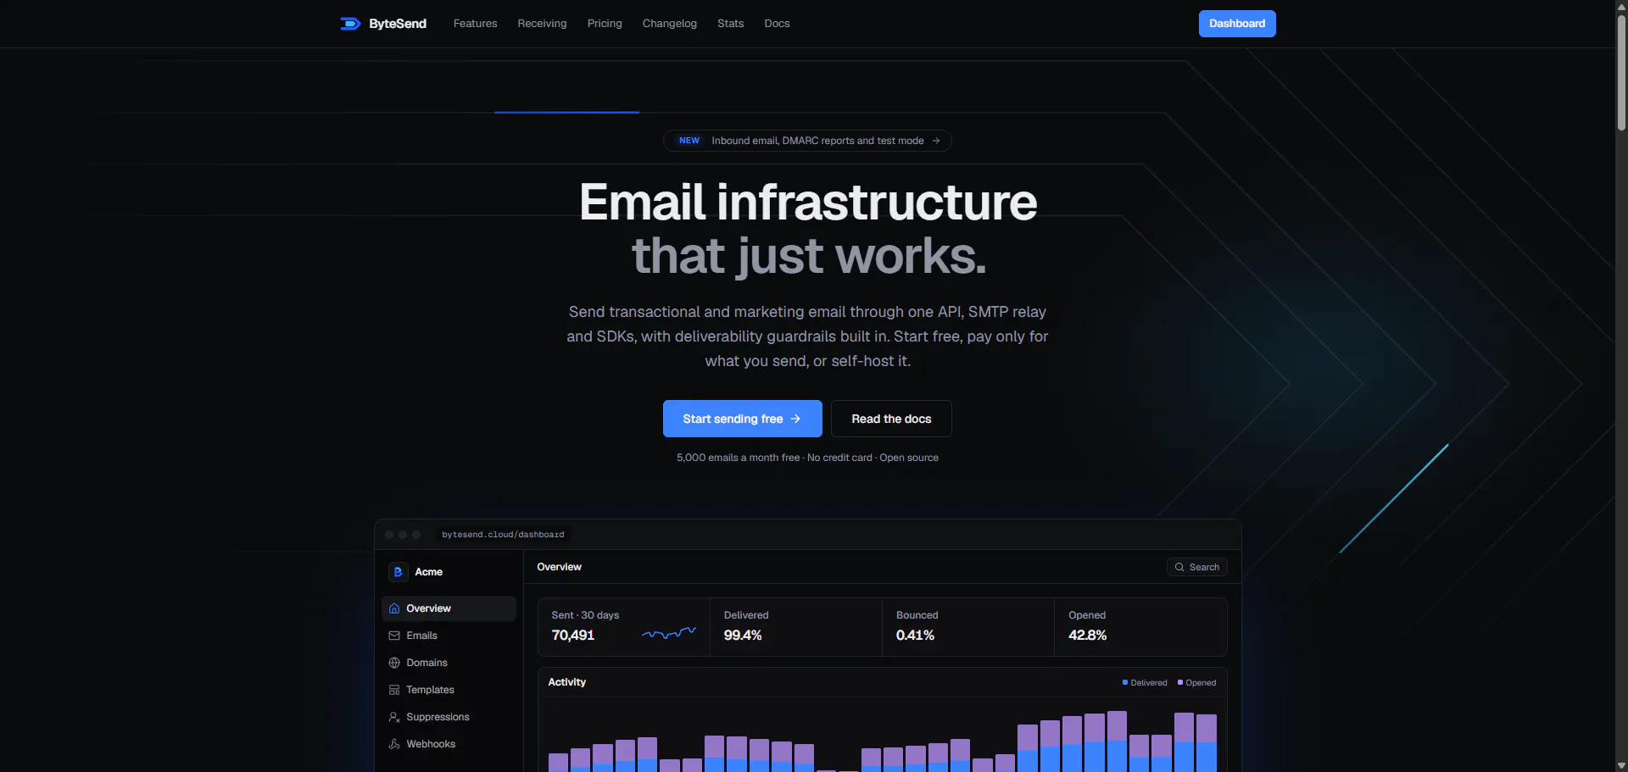Viewport: 1628px width, 772px height.
Task: Click the Suppressions user icon
Action: click(x=394, y=717)
